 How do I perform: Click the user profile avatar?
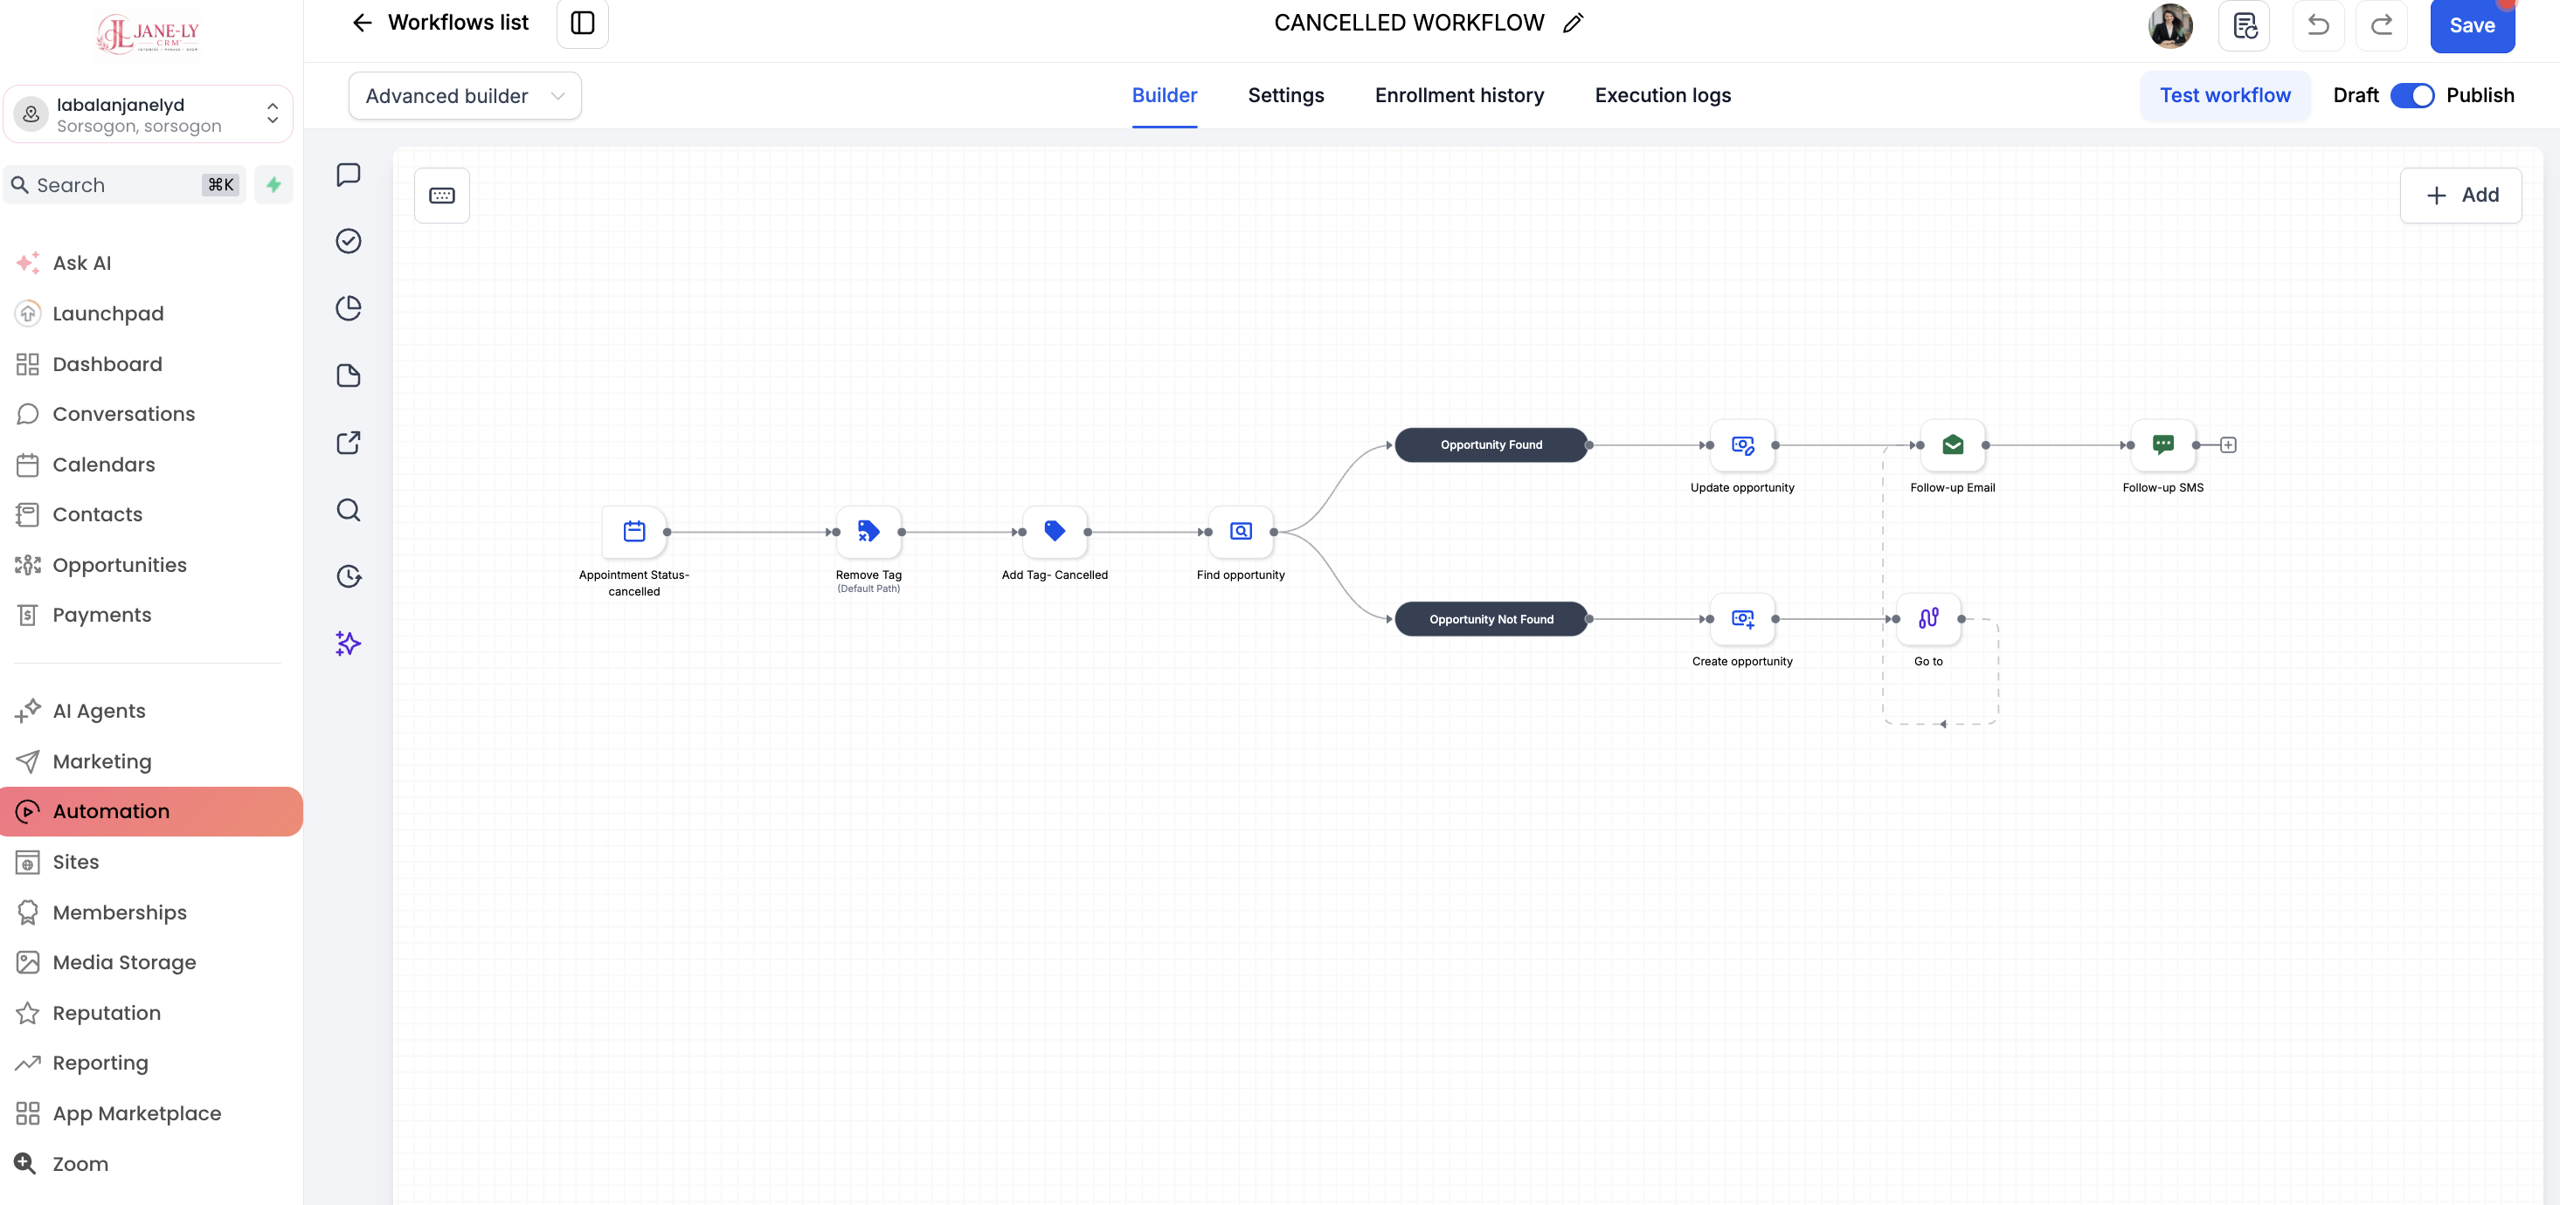[x=2170, y=24]
